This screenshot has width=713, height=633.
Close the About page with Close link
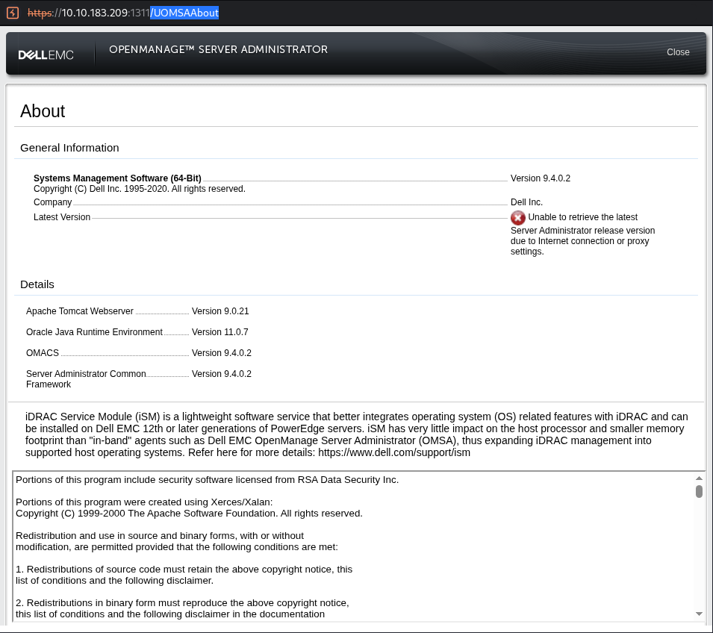coord(677,52)
